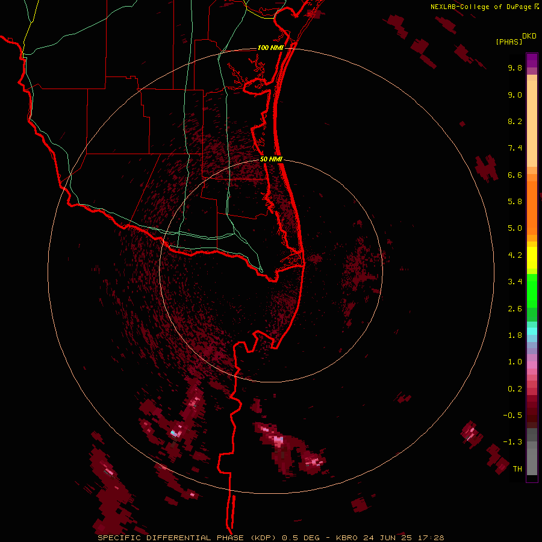542x542 pixels.
Task: Click the yellow segment of the color bar
Action: [x=532, y=258]
